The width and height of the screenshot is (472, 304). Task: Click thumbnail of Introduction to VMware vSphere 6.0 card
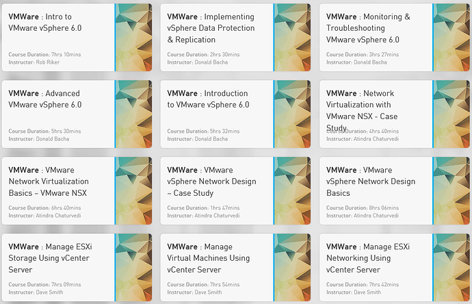(292, 114)
